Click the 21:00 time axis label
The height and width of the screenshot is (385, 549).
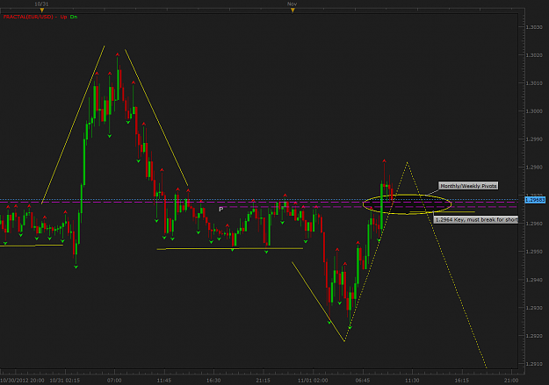point(511,380)
